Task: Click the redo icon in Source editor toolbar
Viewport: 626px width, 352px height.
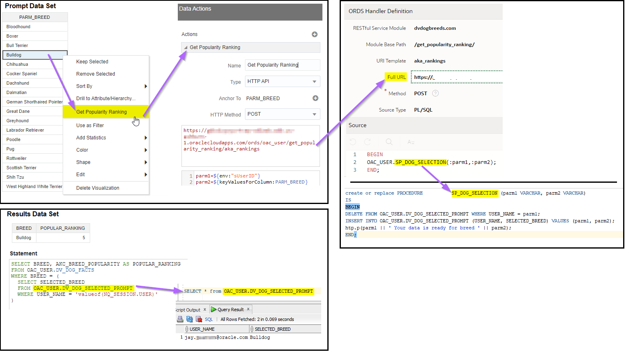Action: point(367,142)
